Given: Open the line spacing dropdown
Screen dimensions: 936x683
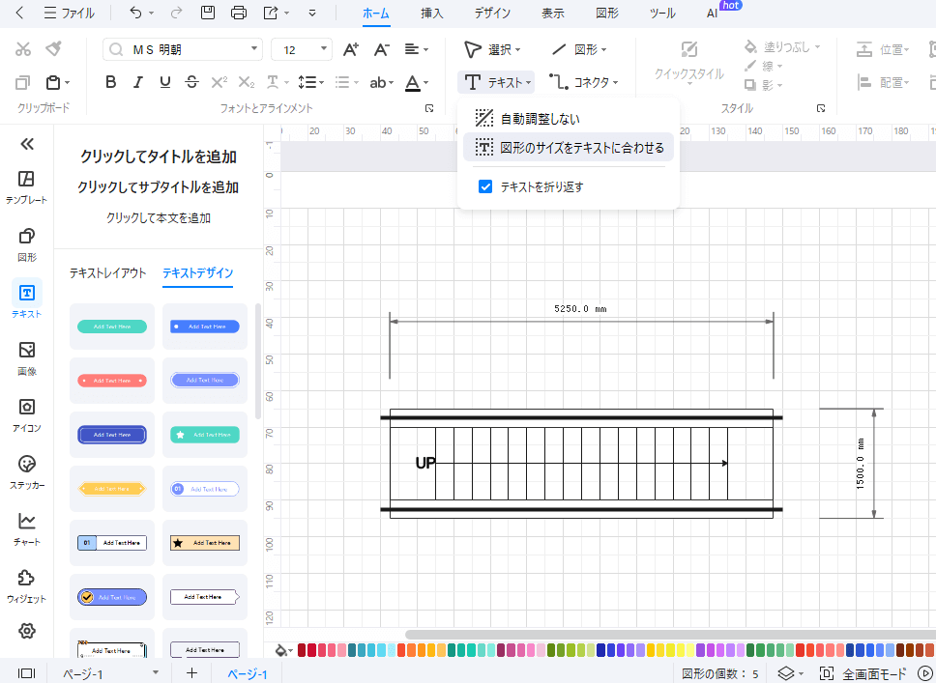Looking at the screenshot, I should coord(310,82).
